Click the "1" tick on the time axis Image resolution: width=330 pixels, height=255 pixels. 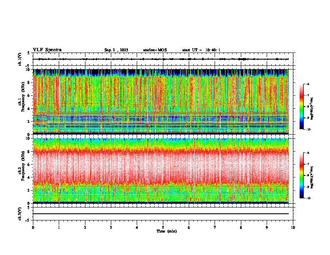click(x=59, y=227)
